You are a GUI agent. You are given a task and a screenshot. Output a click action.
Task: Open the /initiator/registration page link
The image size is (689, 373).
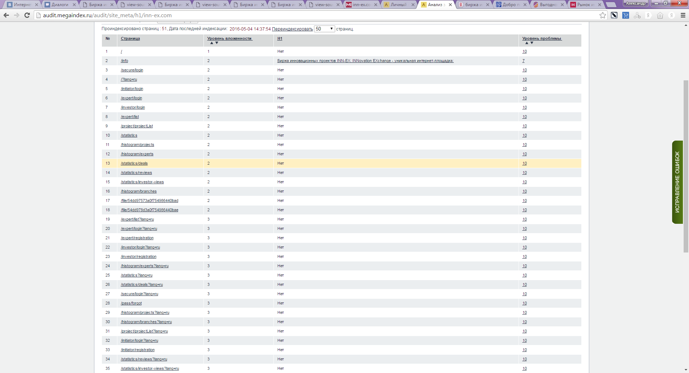click(138, 350)
